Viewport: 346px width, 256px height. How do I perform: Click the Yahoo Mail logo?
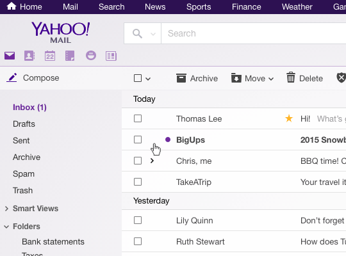[61, 32]
